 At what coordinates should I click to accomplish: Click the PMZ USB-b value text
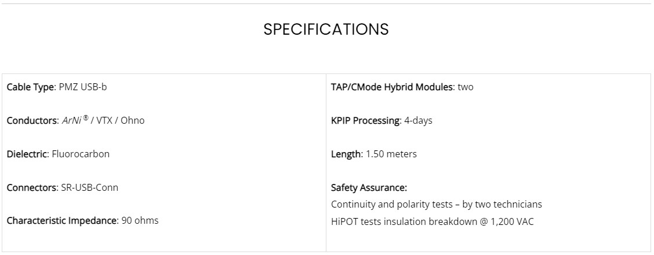point(83,87)
